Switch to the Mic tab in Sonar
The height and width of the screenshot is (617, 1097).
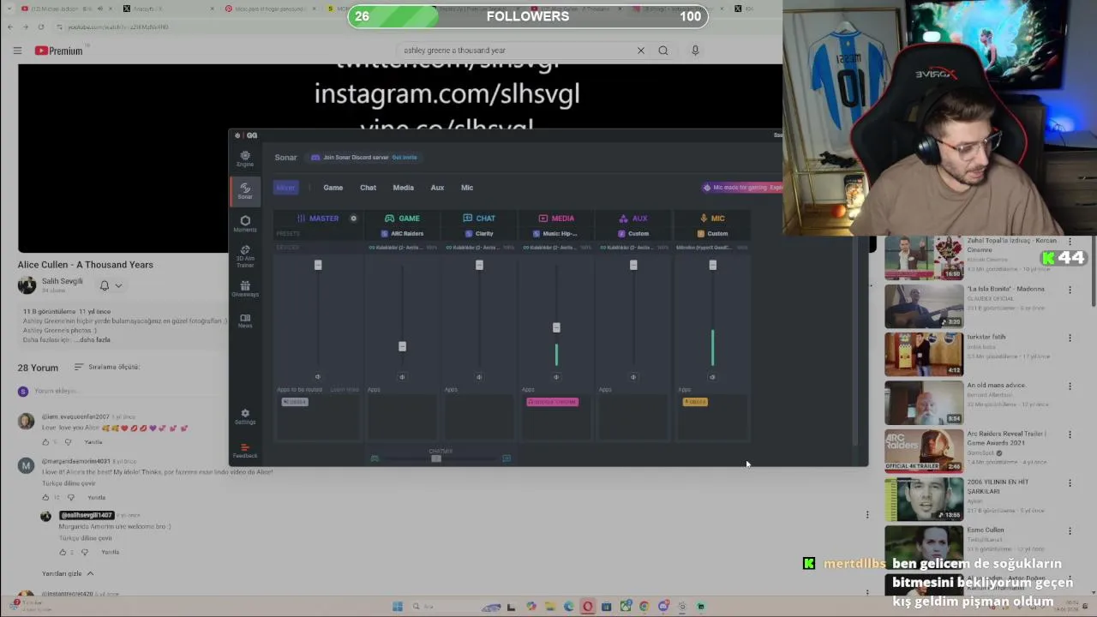(467, 188)
